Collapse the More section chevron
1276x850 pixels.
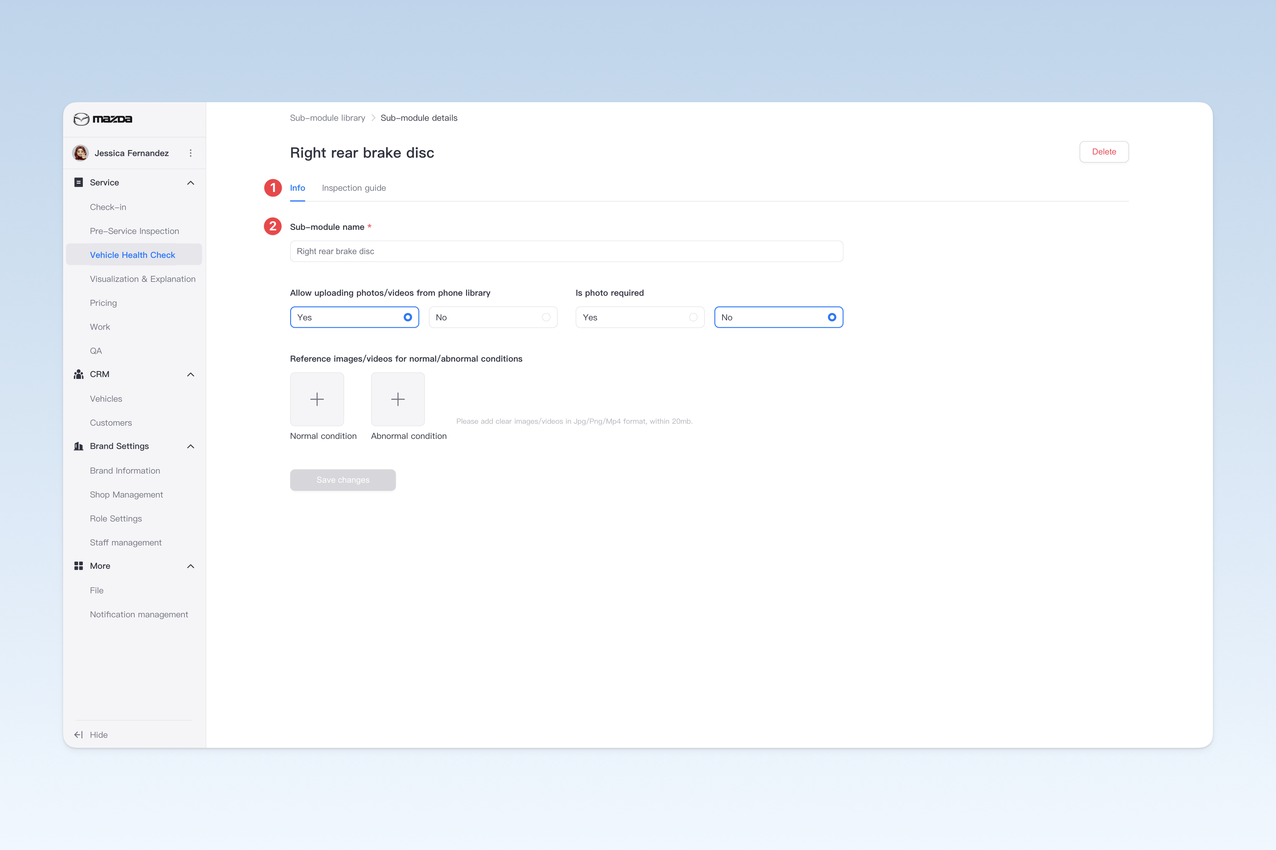(x=190, y=567)
